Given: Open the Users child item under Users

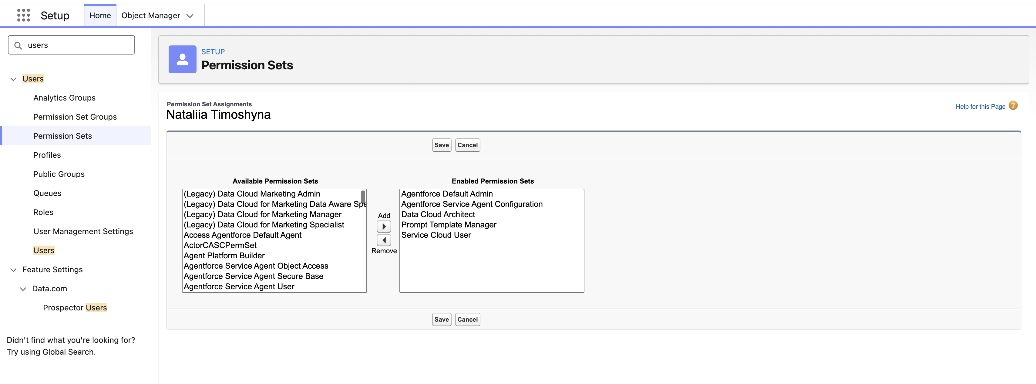Looking at the screenshot, I should pyautogui.click(x=44, y=250).
